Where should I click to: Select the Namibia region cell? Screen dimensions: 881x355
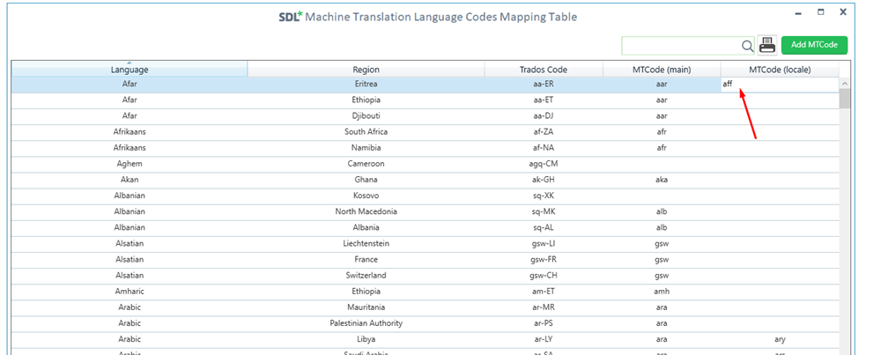(366, 148)
